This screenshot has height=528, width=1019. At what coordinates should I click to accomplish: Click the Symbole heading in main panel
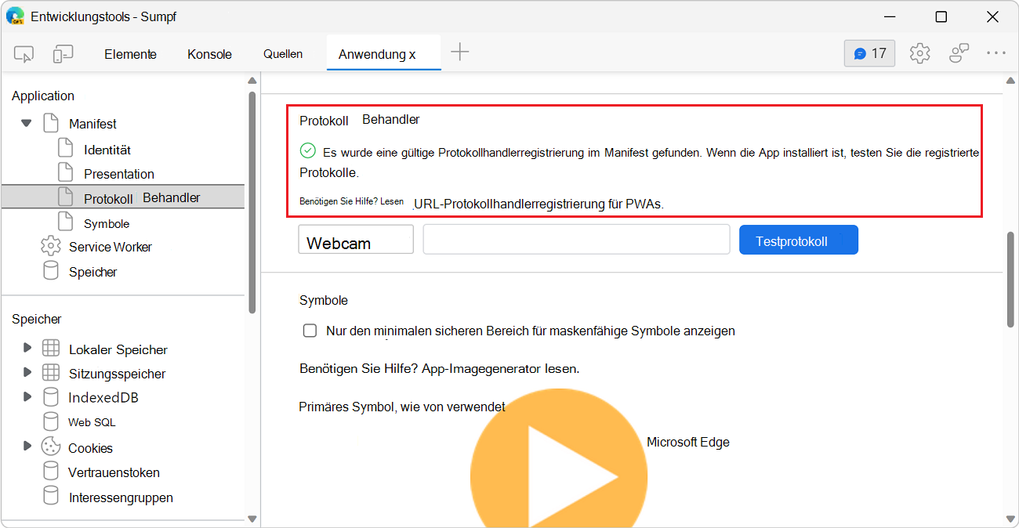point(324,300)
